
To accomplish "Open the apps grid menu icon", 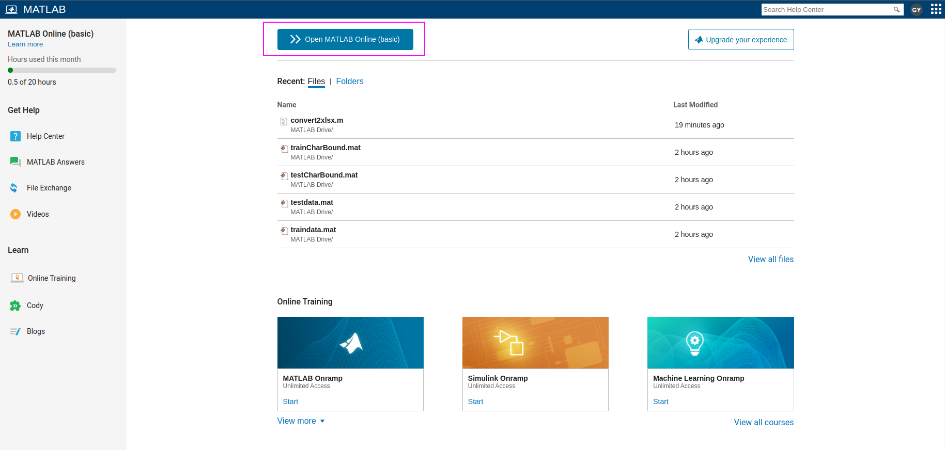I will (936, 9).
